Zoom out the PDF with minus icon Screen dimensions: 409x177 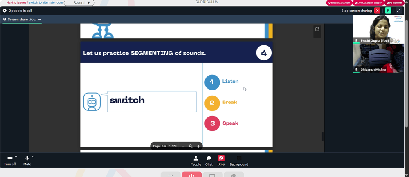[183, 146]
